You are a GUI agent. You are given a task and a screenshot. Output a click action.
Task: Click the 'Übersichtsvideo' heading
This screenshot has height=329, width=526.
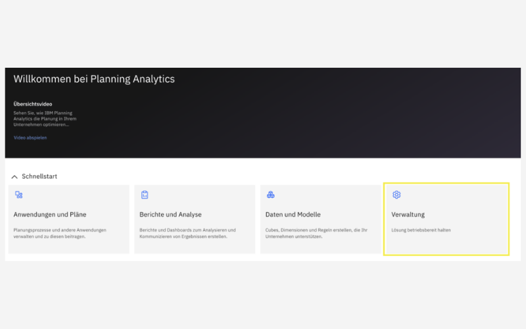[x=33, y=104]
